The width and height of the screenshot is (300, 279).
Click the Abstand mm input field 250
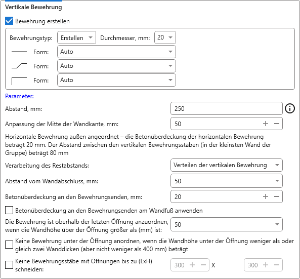point(227,108)
